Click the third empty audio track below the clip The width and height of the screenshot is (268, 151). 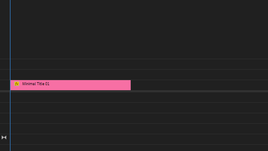(139, 118)
